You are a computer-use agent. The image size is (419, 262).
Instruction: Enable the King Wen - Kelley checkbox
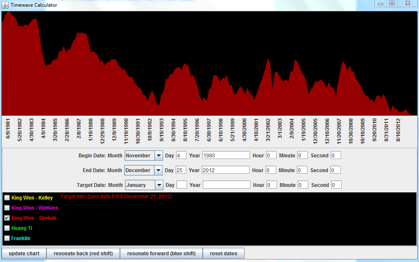click(x=7, y=198)
